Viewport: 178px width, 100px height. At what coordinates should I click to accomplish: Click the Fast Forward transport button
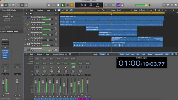click(x=54, y=5)
